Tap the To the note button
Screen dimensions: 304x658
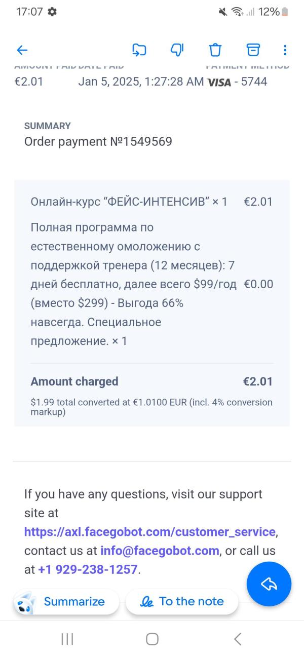point(182,601)
